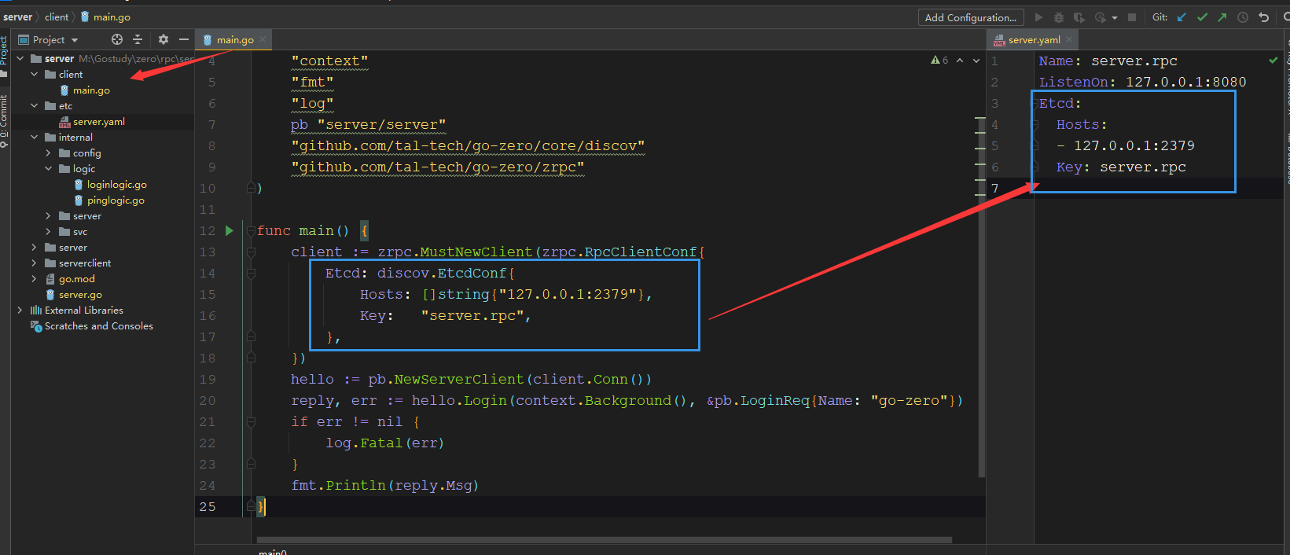This screenshot has width=1290, height=555.
Task: Select loginlogic.go in the project tree
Action: [117, 184]
